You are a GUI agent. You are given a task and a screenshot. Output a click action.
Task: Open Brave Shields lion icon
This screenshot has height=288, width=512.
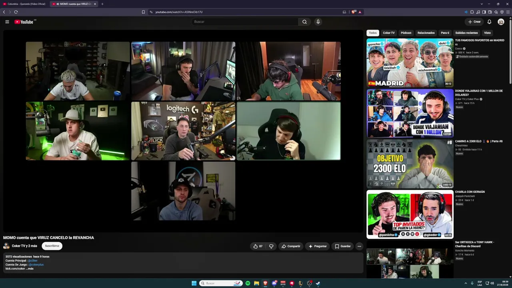pos(354,12)
